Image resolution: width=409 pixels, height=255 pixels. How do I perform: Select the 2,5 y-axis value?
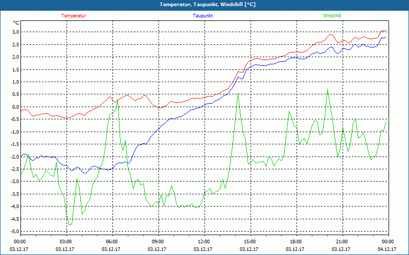pyautogui.click(x=16, y=44)
